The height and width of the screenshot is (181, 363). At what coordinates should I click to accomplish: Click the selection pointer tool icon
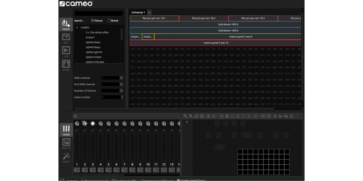coord(214,116)
